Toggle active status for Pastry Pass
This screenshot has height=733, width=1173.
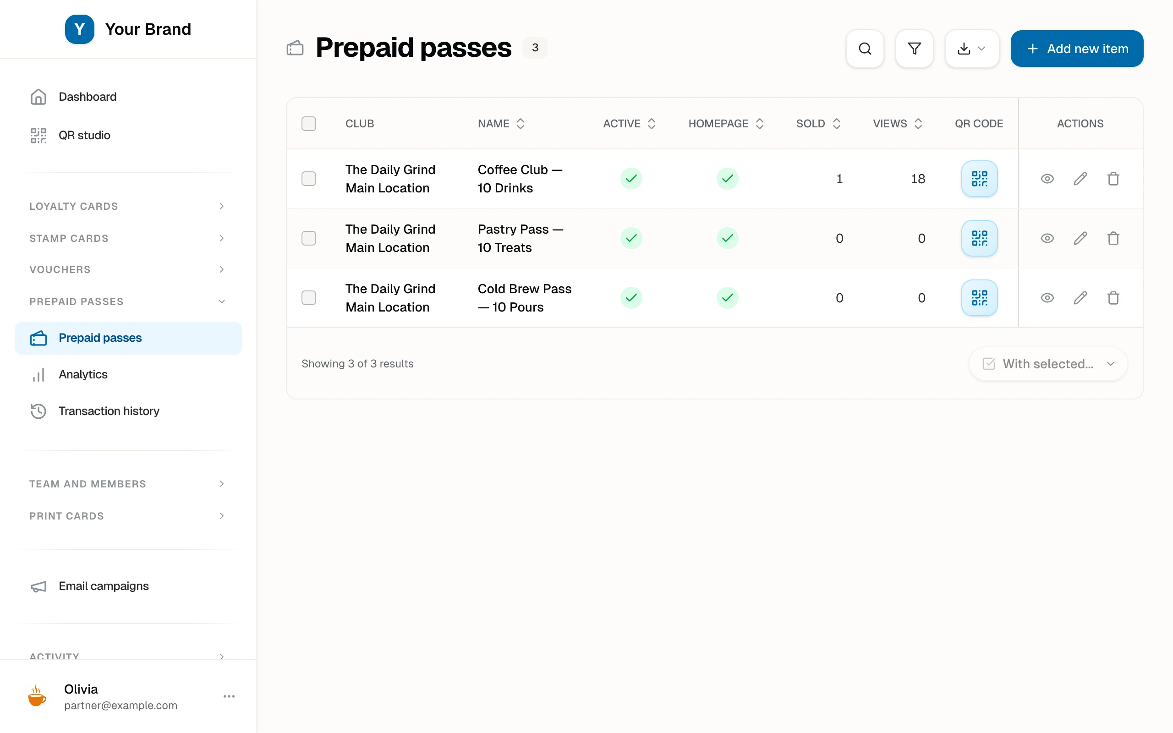631,238
